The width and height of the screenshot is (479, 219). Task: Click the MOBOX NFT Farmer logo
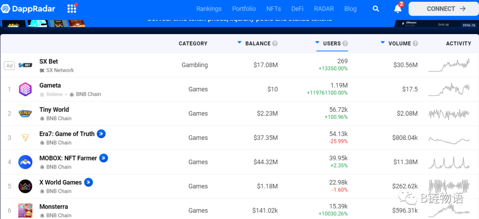(25, 162)
